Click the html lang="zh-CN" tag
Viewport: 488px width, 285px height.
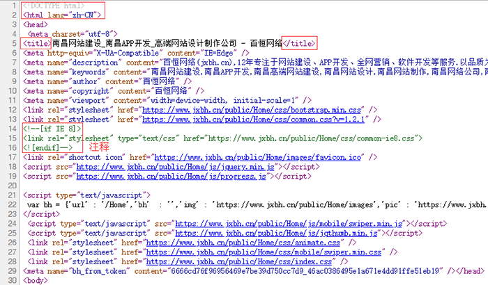pos(63,15)
